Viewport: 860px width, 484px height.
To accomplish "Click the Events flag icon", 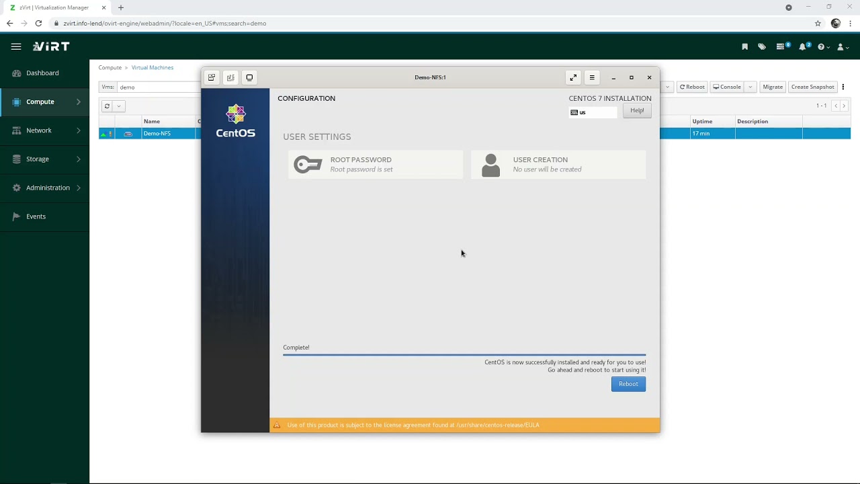I will [x=17, y=216].
